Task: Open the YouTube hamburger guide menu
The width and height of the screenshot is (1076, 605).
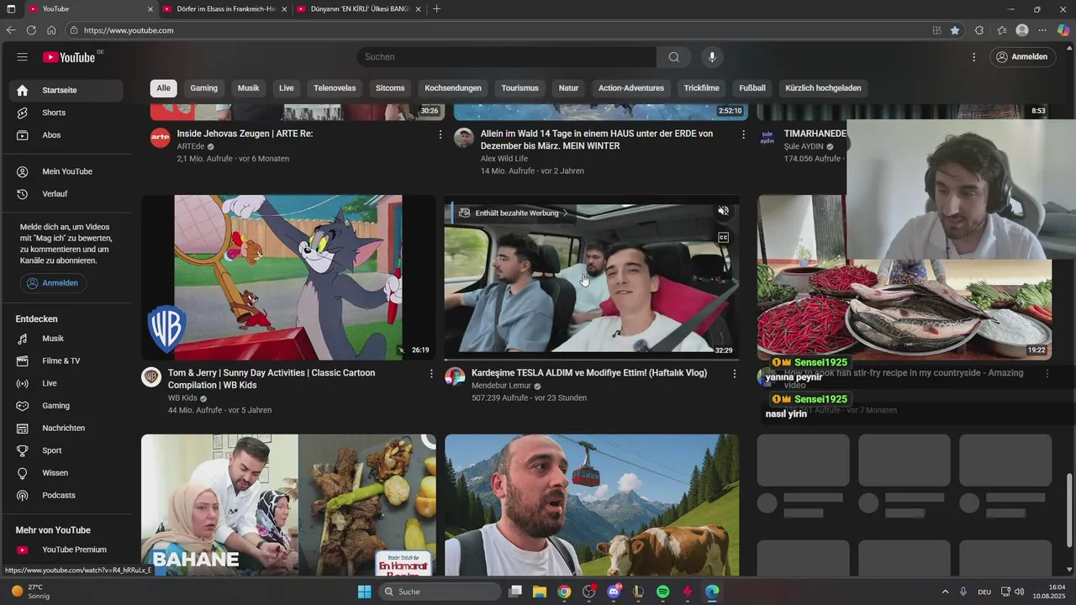Action: [23, 57]
